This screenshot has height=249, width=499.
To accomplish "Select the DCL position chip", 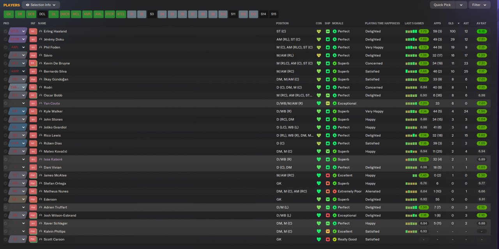I will pyautogui.click(x=42, y=14).
